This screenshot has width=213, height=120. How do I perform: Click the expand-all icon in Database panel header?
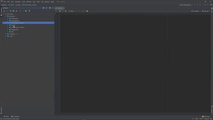pyautogui.click(x=47, y=8)
